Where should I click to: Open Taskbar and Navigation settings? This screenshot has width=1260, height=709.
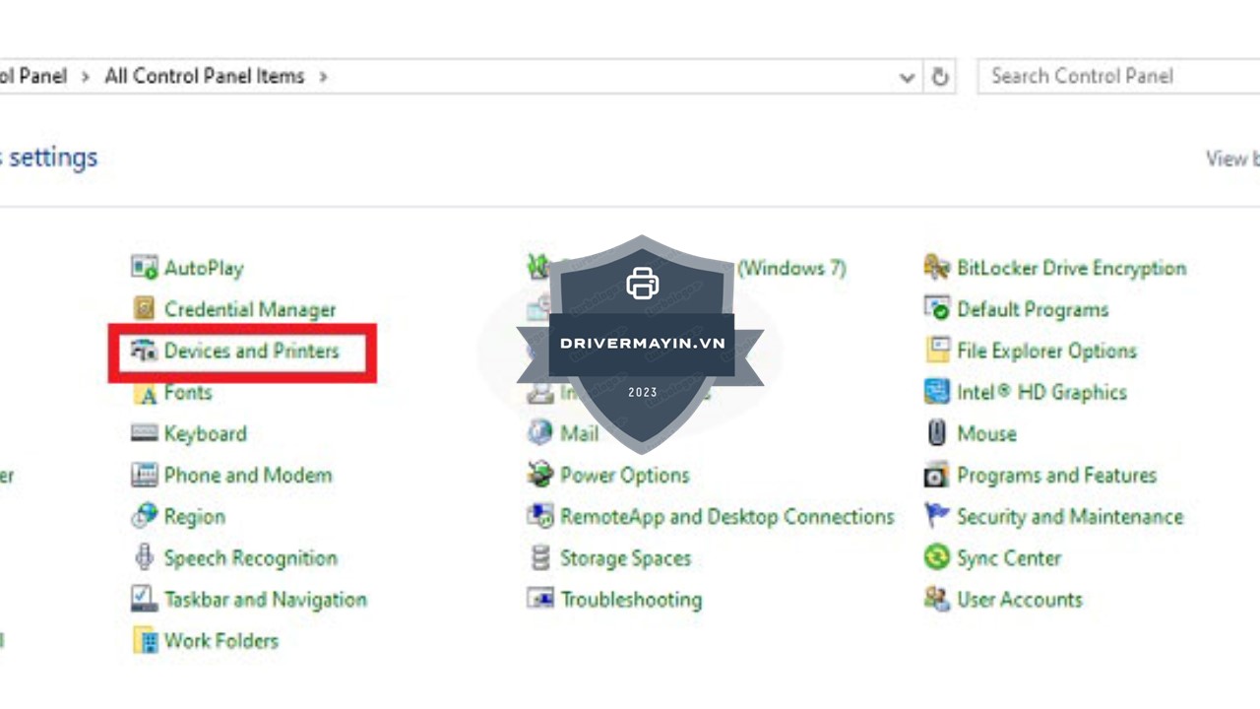tap(265, 600)
